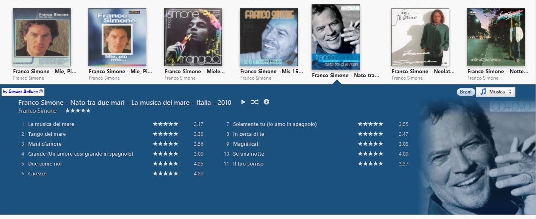Set album star rating under the title
Screen dimensions: 536x219
tap(78, 110)
